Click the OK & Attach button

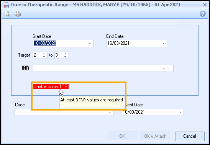click(155, 136)
